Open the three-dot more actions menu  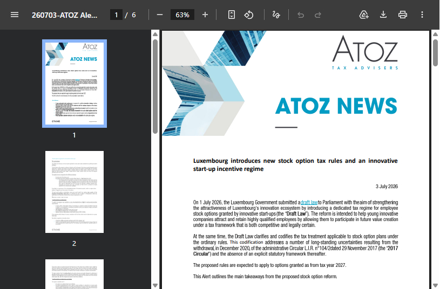pyautogui.click(x=422, y=15)
